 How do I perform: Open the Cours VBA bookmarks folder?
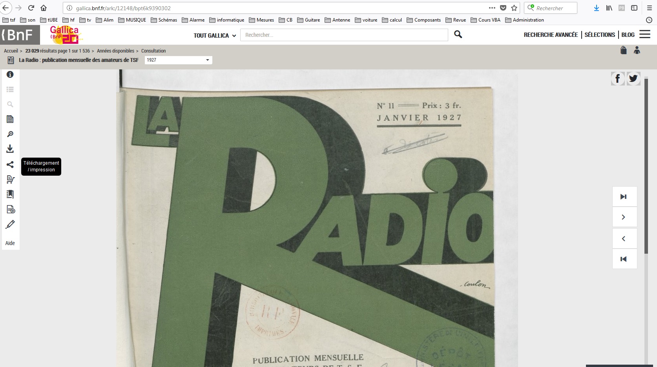click(x=485, y=20)
